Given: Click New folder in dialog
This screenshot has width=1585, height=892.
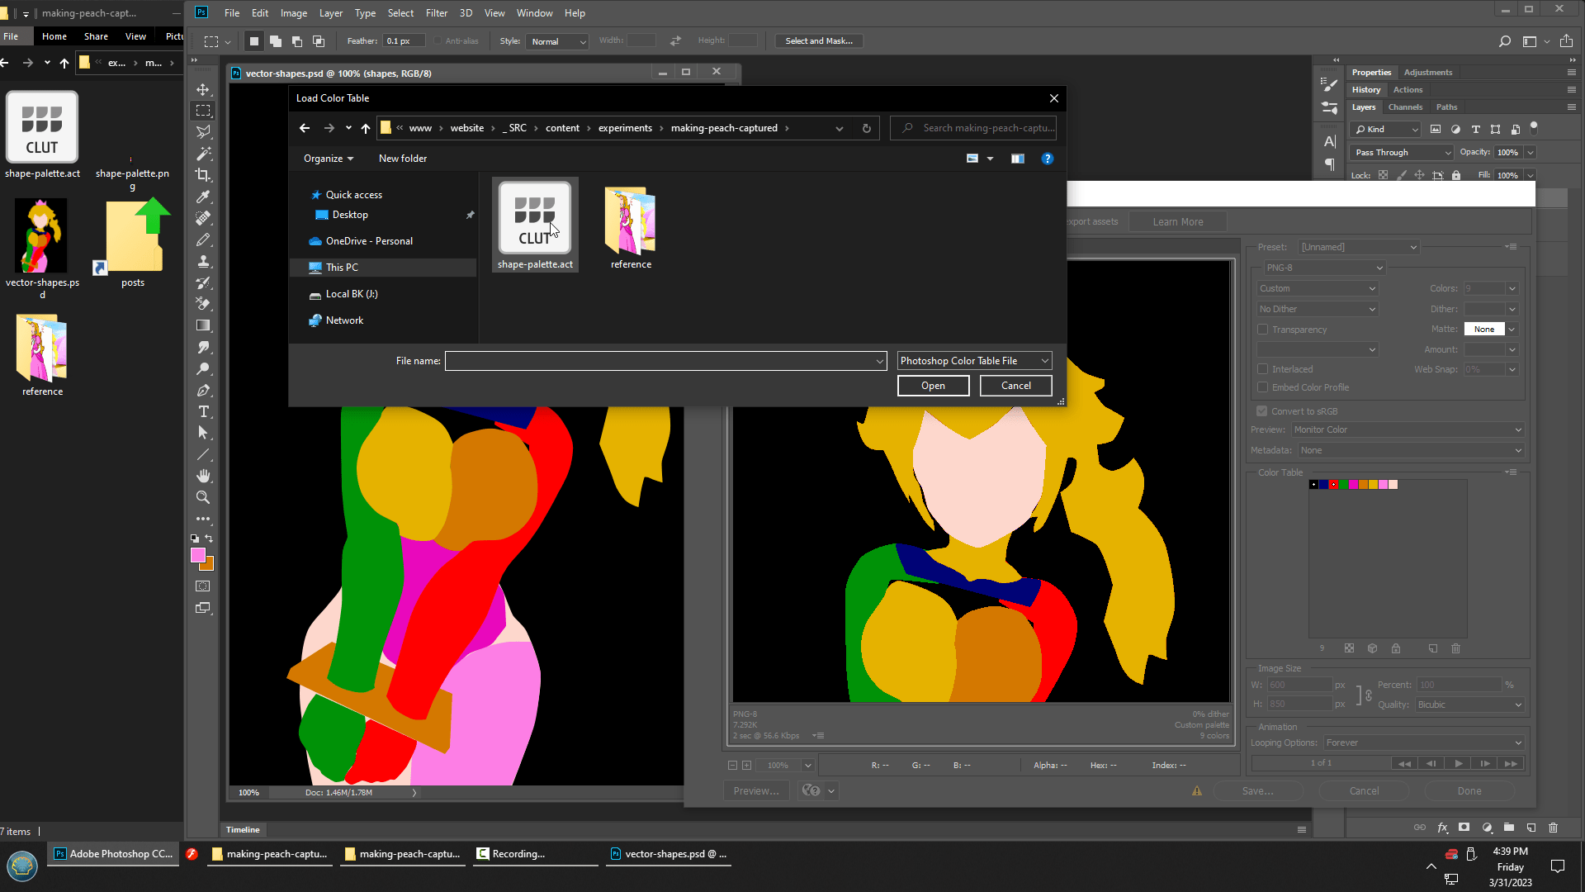Looking at the screenshot, I should pos(403,159).
